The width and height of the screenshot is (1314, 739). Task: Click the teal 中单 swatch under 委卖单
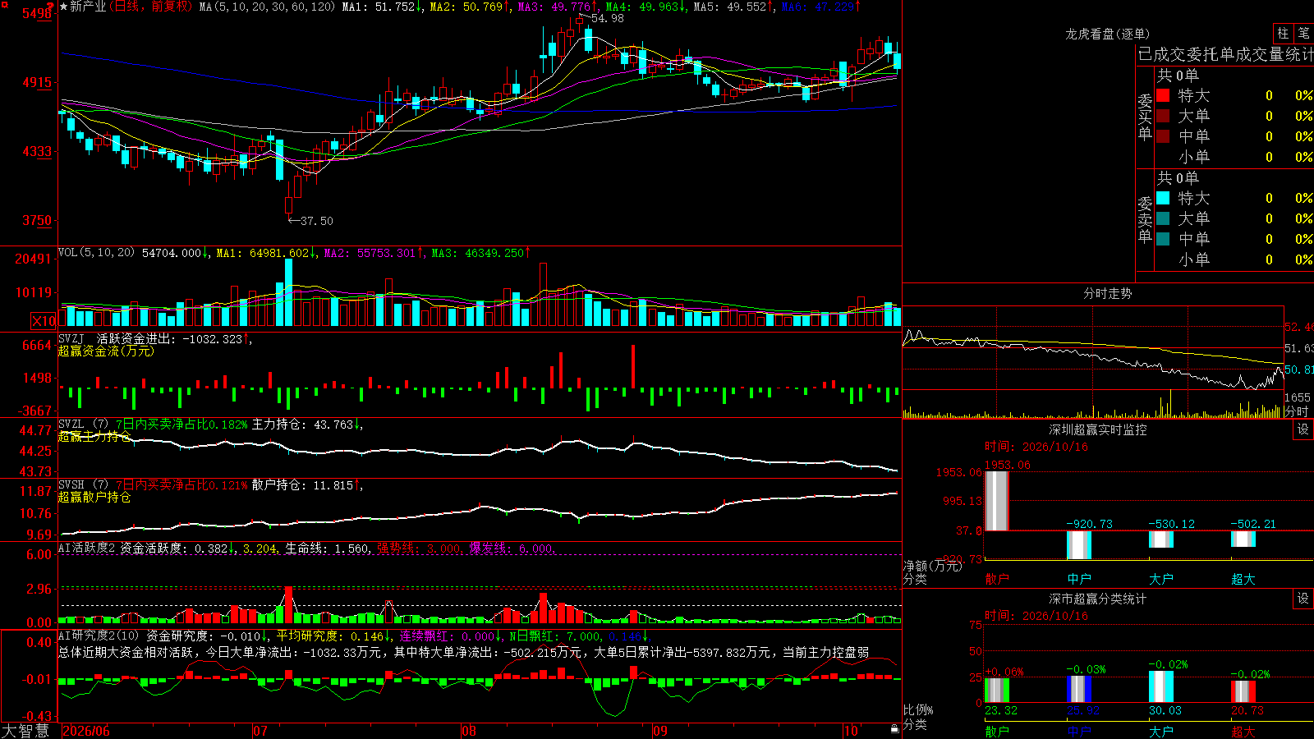(1163, 239)
